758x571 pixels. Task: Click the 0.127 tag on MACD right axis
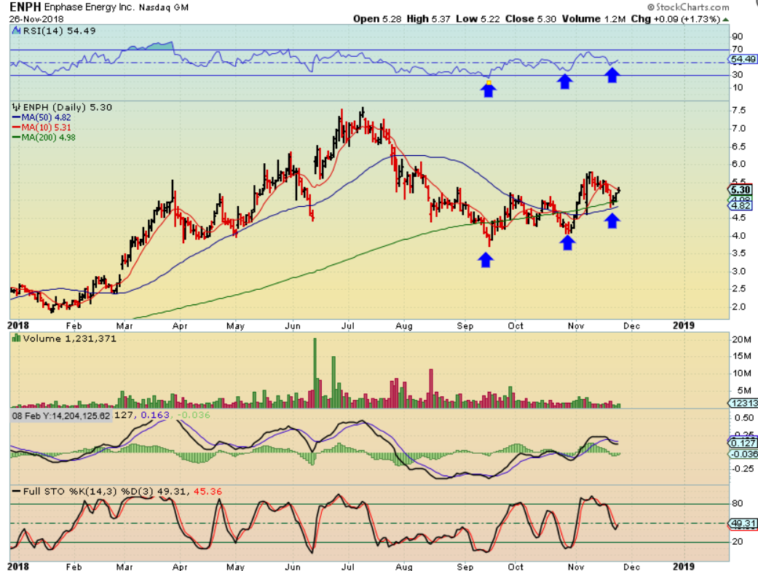(x=743, y=443)
